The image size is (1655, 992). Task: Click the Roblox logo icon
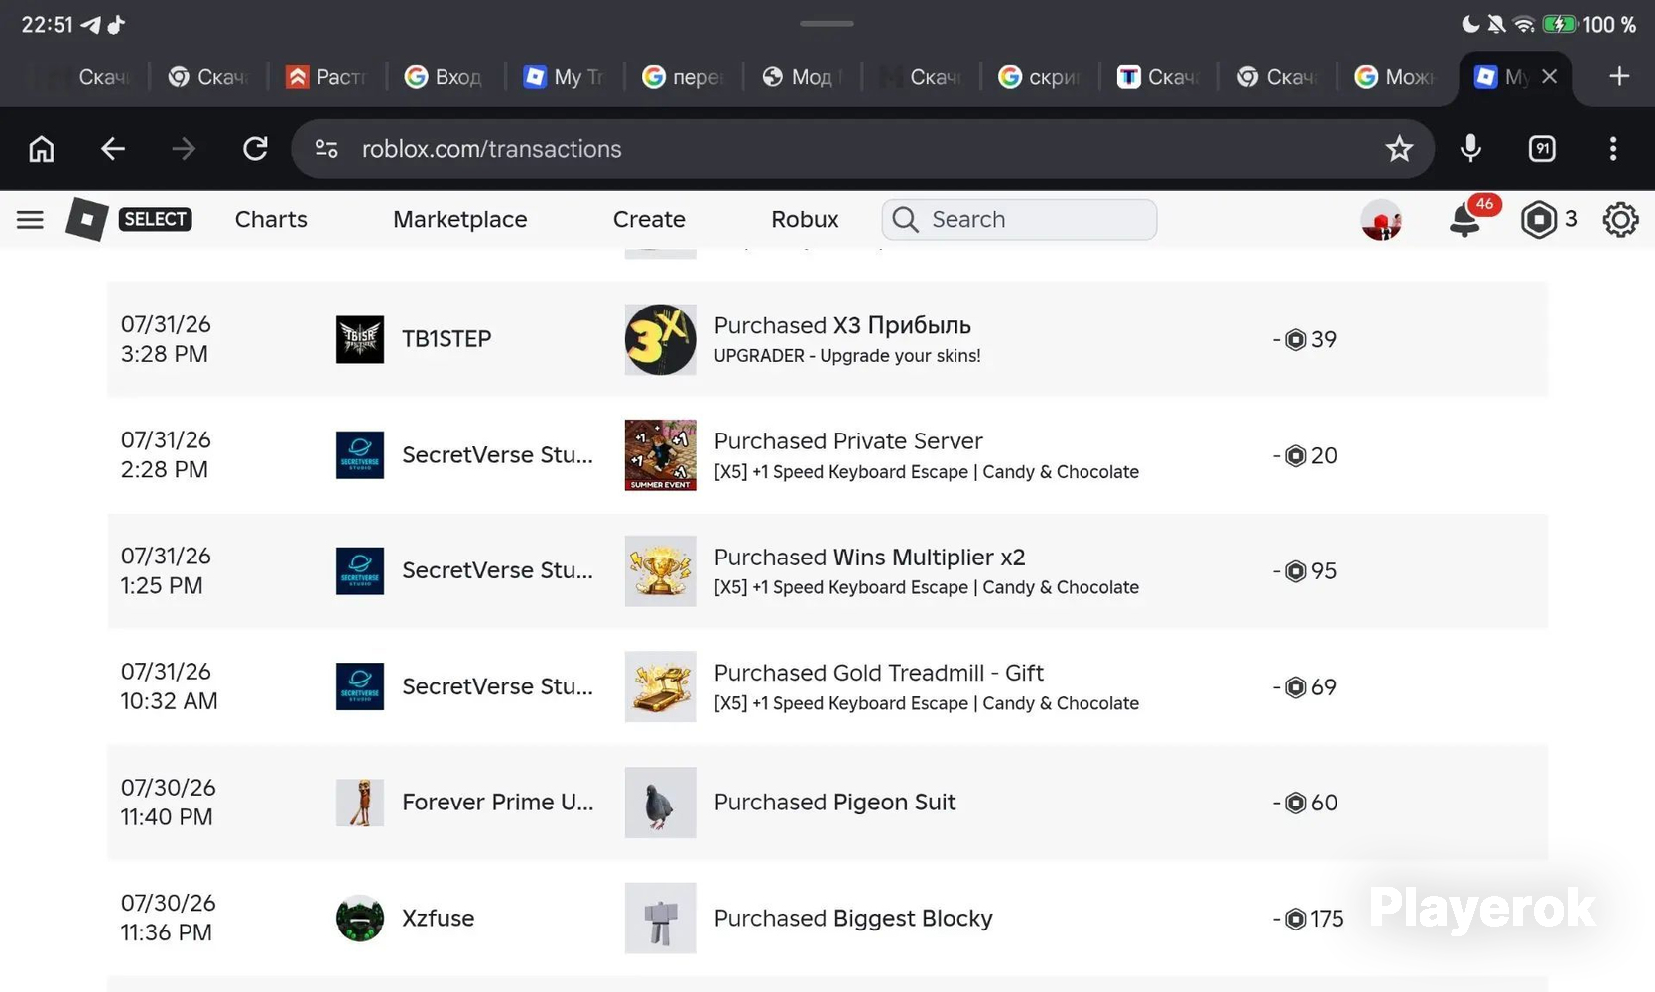point(86,219)
